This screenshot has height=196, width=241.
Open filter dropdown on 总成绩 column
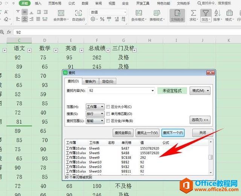[108, 50]
